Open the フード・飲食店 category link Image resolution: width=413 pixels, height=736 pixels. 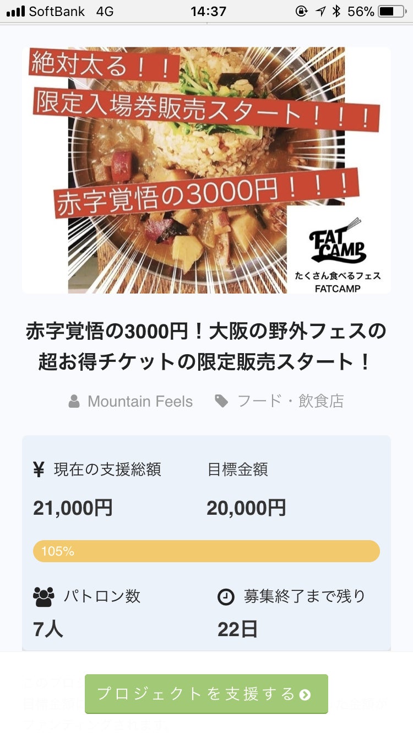[x=290, y=401]
